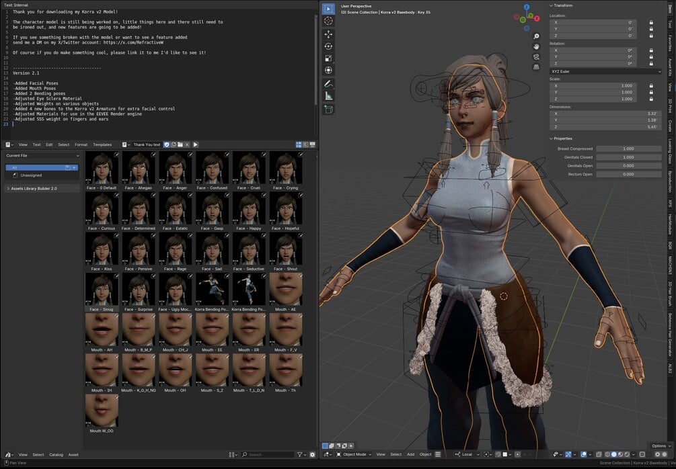
Task: Adjust Rectum Open property slider
Action: (628, 175)
